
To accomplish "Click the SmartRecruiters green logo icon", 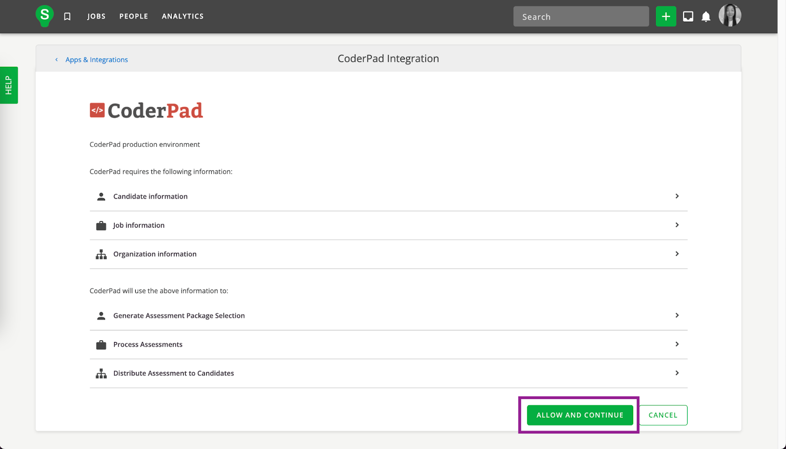I will pos(44,16).
